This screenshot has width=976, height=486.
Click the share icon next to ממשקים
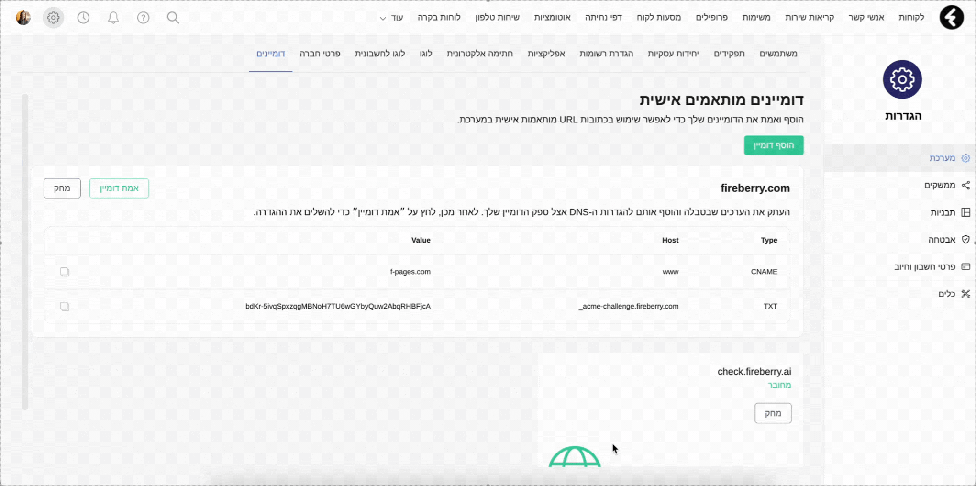965,185
